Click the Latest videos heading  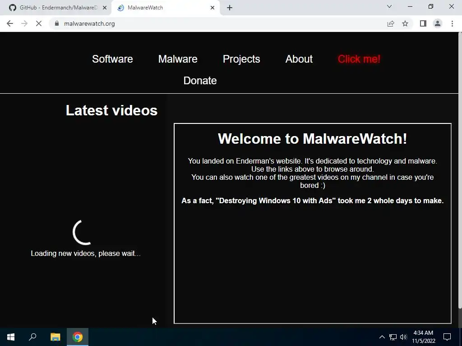coord(112,110)
